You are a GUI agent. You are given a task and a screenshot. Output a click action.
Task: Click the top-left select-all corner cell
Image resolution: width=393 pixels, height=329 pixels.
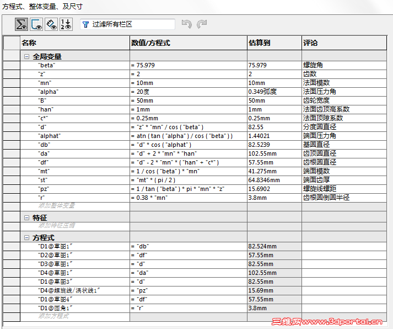(12, 43)
